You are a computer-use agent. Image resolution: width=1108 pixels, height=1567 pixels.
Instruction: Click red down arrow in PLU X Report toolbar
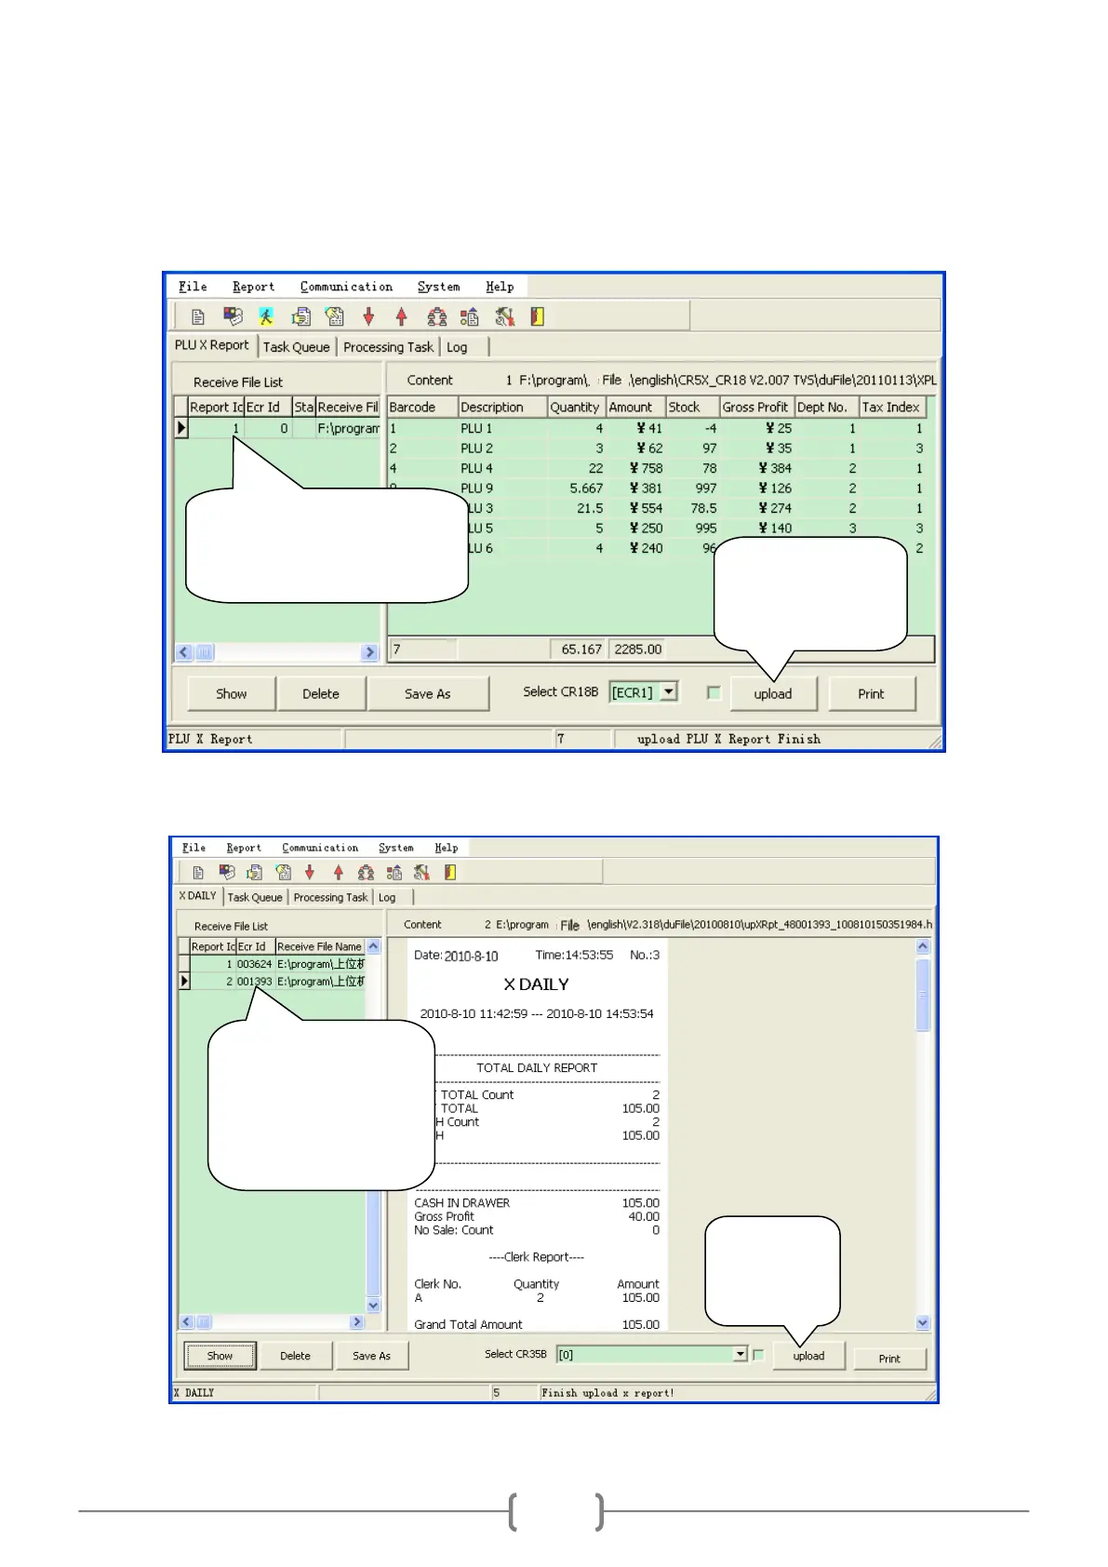[368, 317]
